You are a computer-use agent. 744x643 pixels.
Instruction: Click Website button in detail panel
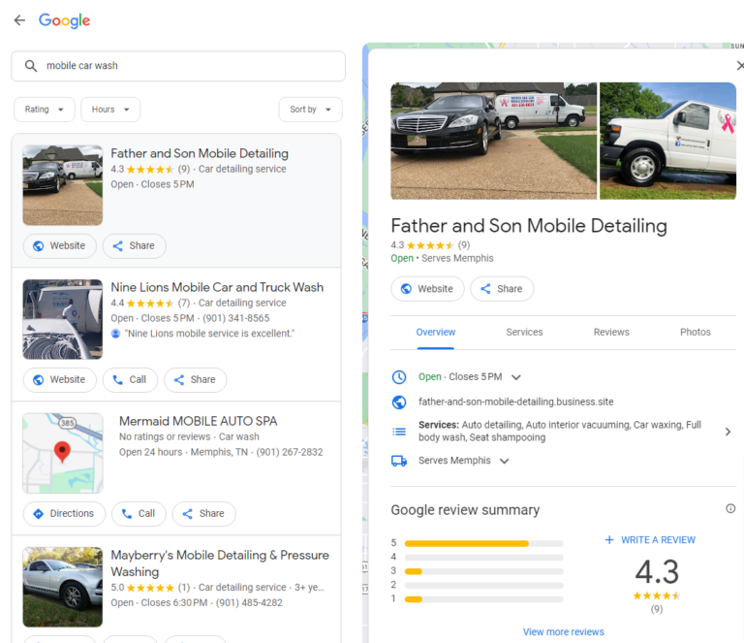click(427, 289)
